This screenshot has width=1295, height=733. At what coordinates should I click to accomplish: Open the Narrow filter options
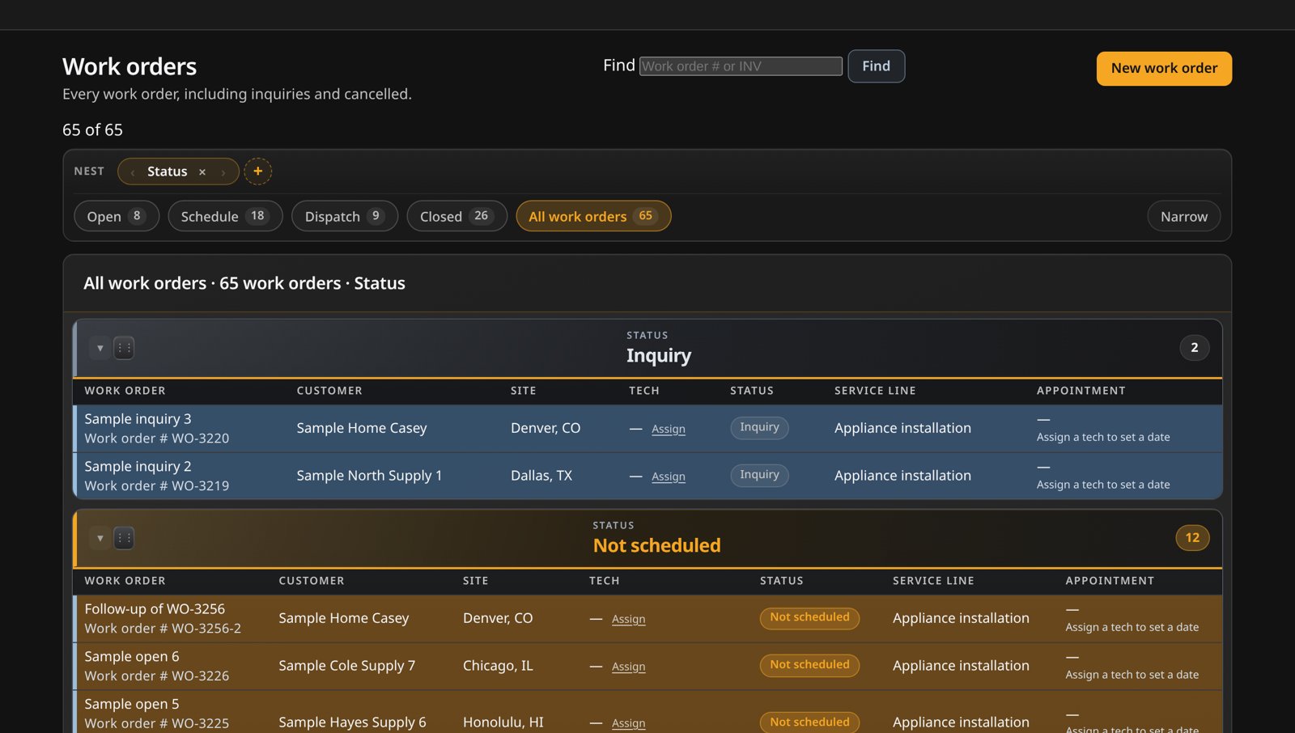tap(1183, 216)
